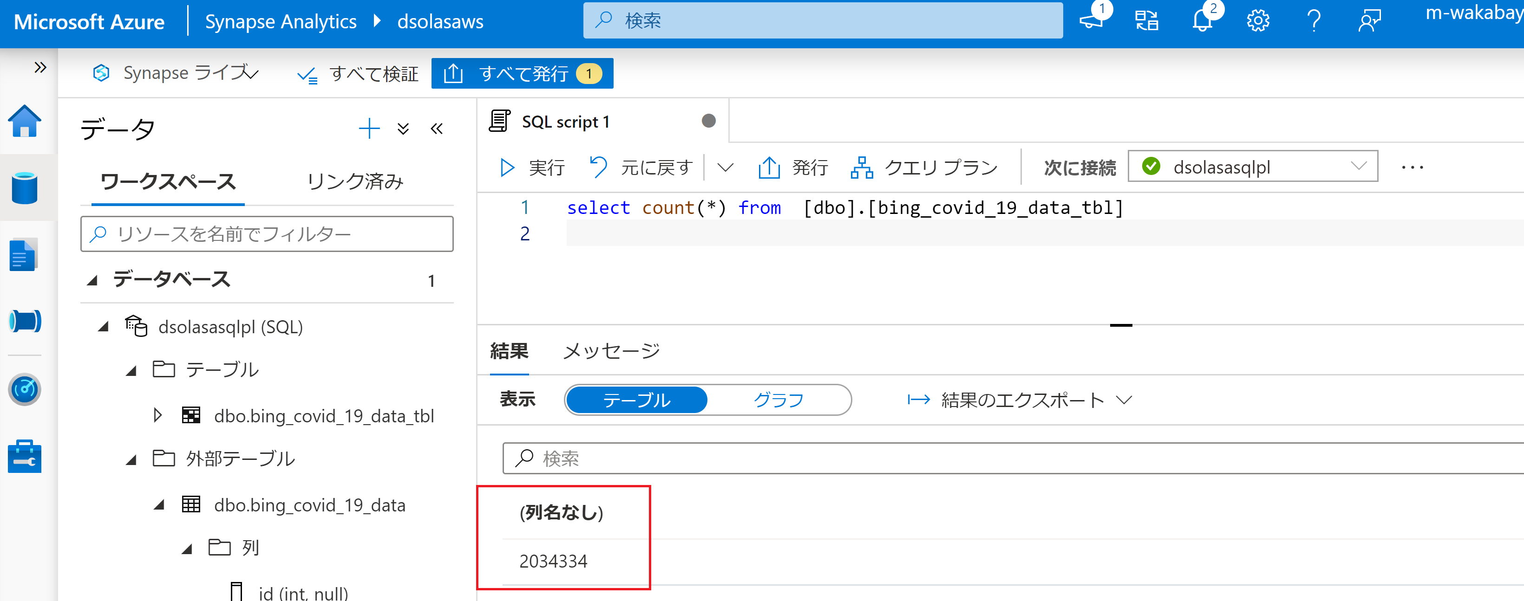The image size is (1524, 601).
Task: Switch results view to テーブル
Action: tap(636, 400)
